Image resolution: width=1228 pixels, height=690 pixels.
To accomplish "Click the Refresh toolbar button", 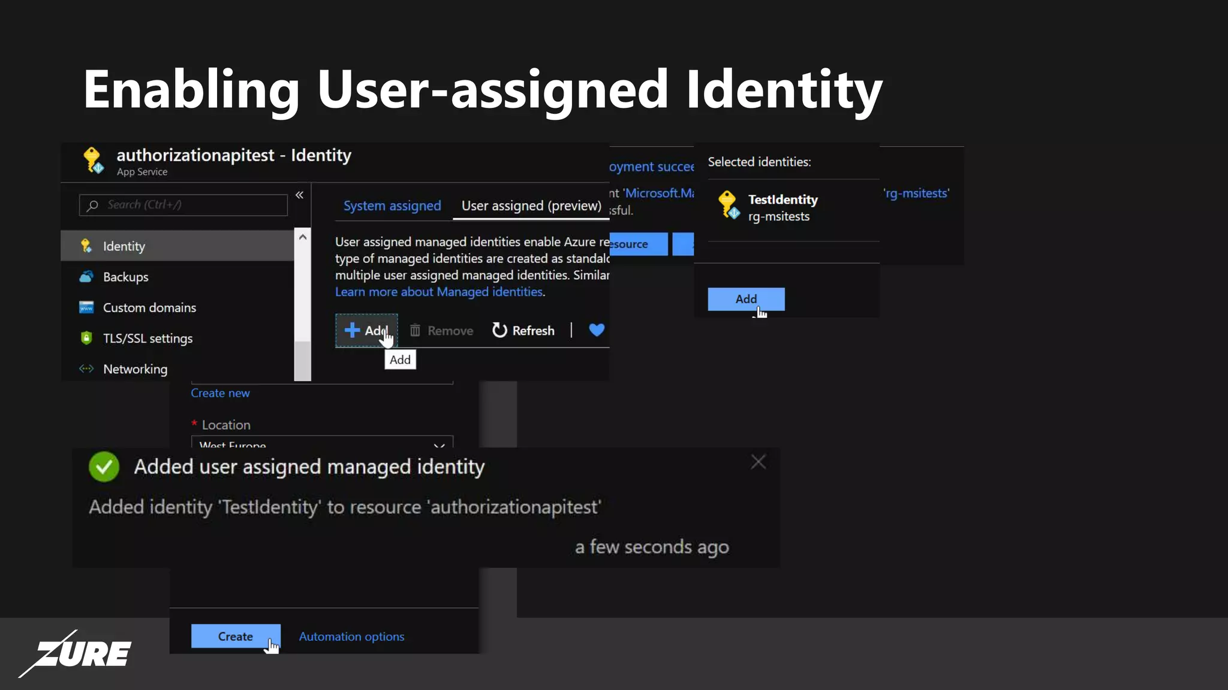I will click(523, 331).
